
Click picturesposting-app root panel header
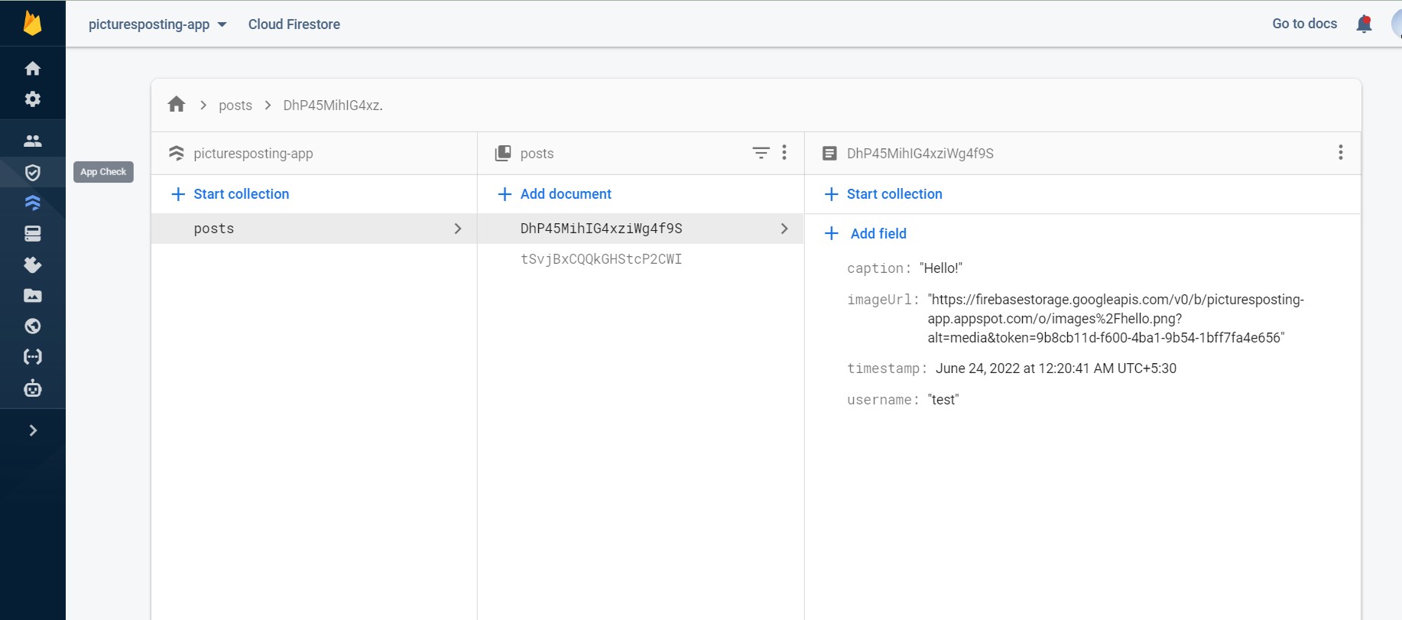(x=314, y=154)
